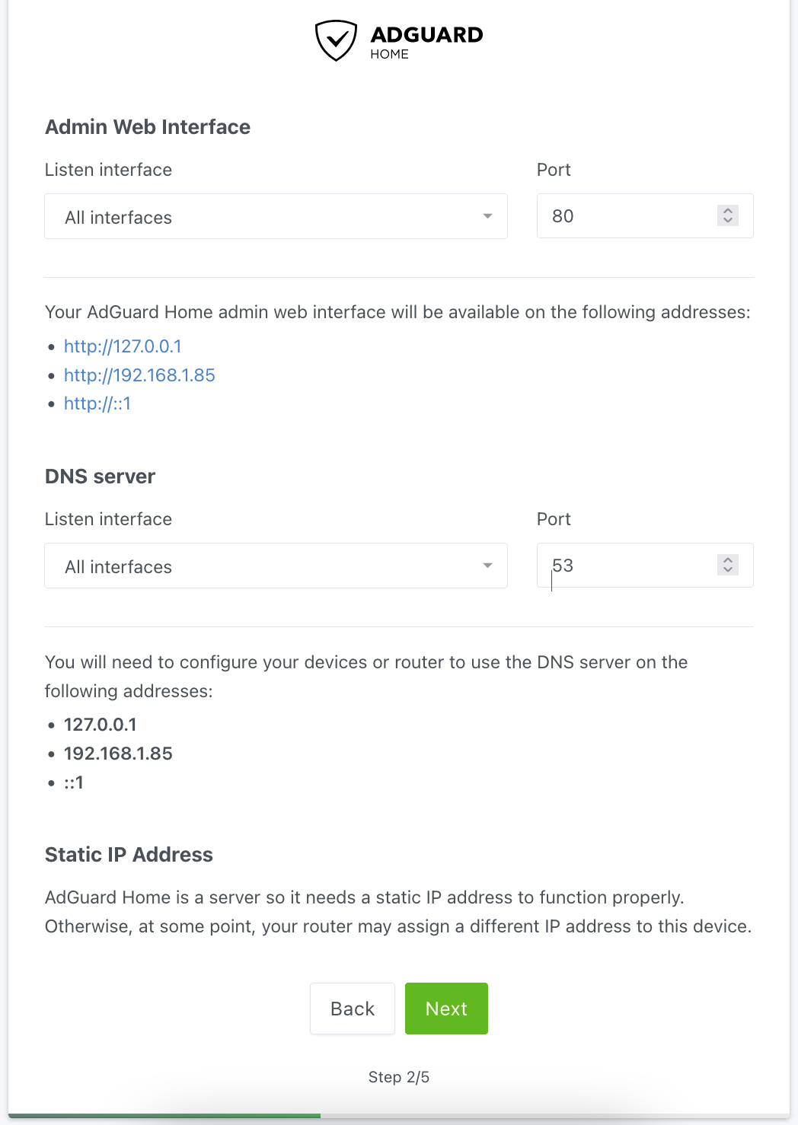Screen dimensions: 798x1125
Task: Click the AdGuard shield logo icon
Action: 336,40
